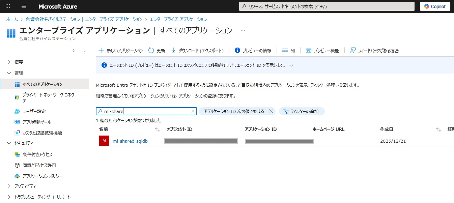Collapse the sidebar with double-chevron icon

pos(85,51)
